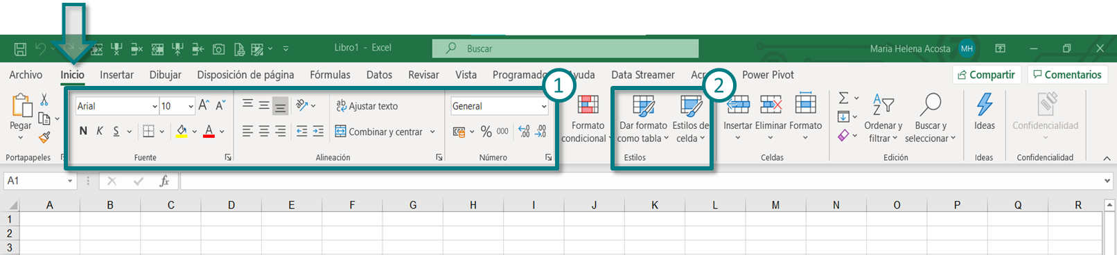Viewport: 1117px width, 255px height.
Task: Open Buscar y seleccionar menu
Action: click(x=930, y=118)
